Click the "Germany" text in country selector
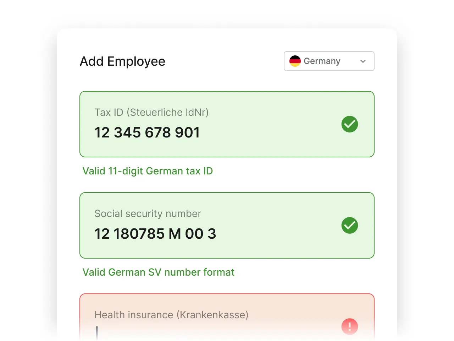 pyautogui.click(x=322, y=61)
